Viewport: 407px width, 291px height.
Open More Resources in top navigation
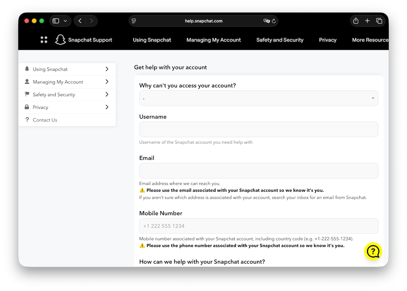coord(370,40)
